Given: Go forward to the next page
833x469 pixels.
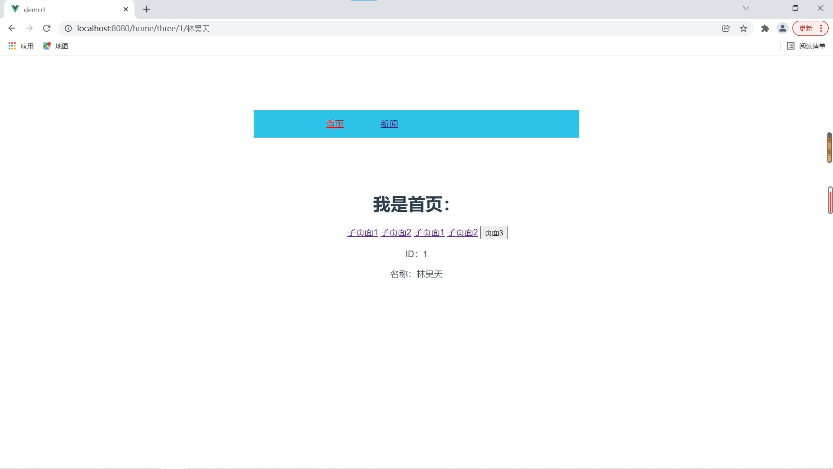Looking at the screenshot, I should 29,28.
